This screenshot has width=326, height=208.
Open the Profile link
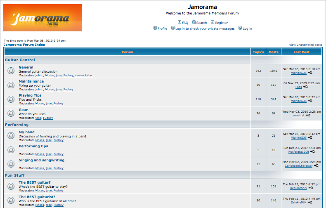[162, 28]
